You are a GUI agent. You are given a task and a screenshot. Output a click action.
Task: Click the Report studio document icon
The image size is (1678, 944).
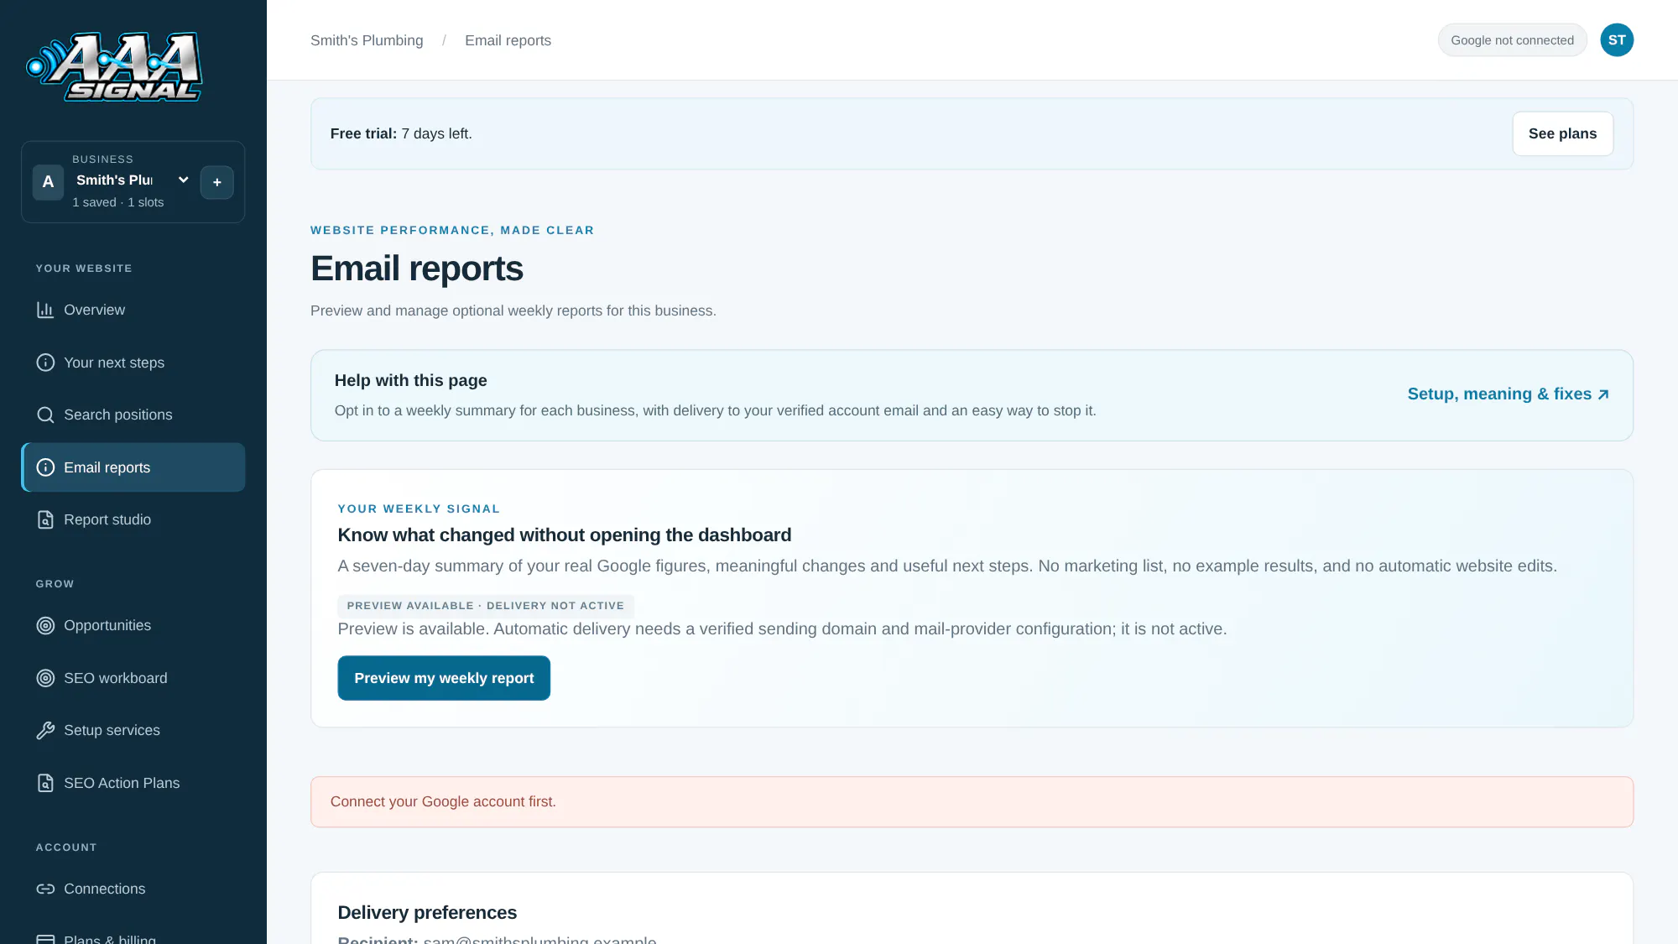(x=45, y=519)
